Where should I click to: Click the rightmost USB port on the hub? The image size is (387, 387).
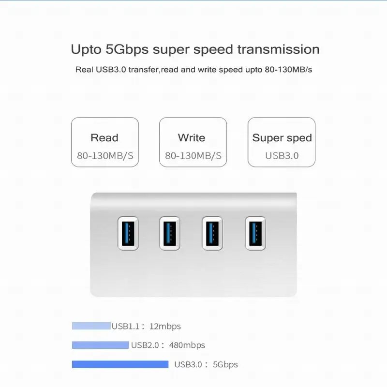click(254, 233)
